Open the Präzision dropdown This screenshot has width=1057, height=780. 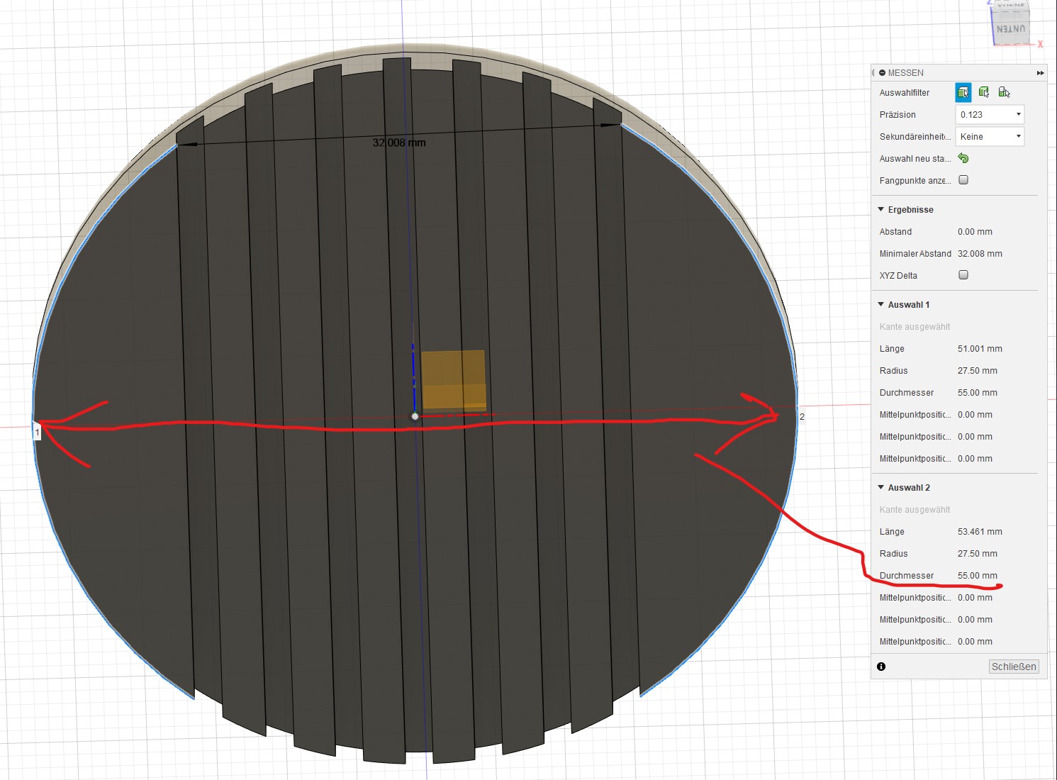[x=990, y=115]
